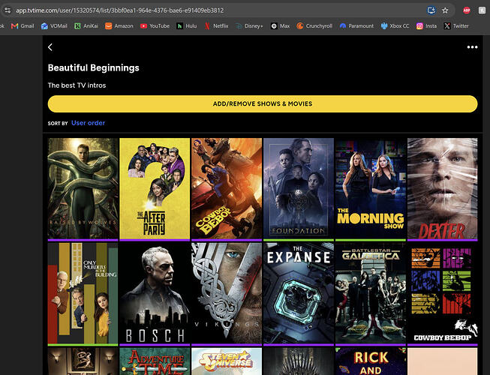Select the description 'The best TV intros'
Image resolution: width=490 pixels, height=375 pixels.
click(x=77, y=85)
